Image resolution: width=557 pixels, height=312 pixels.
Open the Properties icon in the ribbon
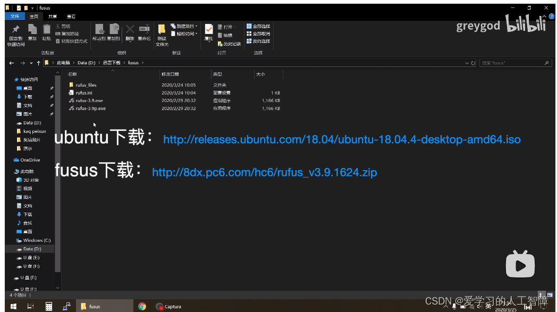pyautogui.click(x=208, y=32)
